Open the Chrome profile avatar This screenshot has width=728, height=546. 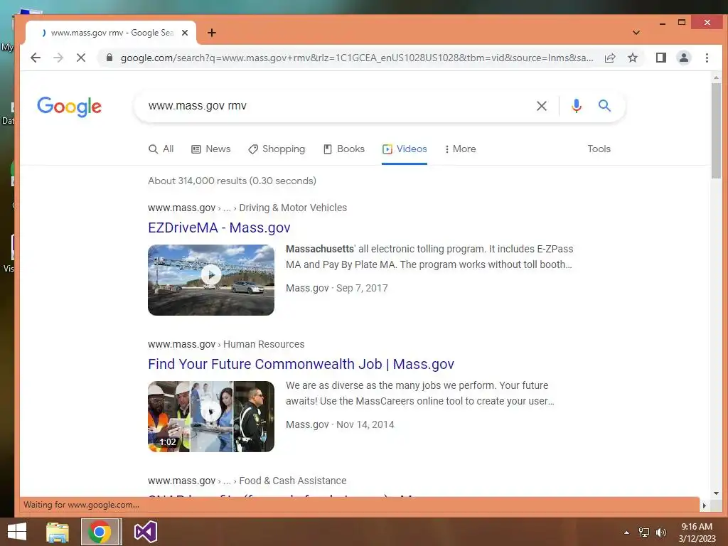pos(683,58)
